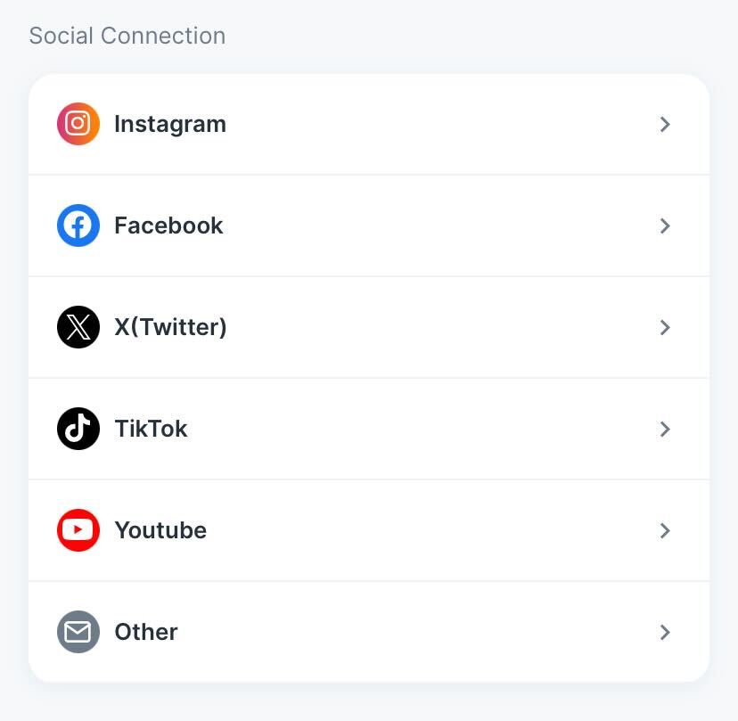Open the Other row chevron

pyautogui.click(x=665, y=633)
